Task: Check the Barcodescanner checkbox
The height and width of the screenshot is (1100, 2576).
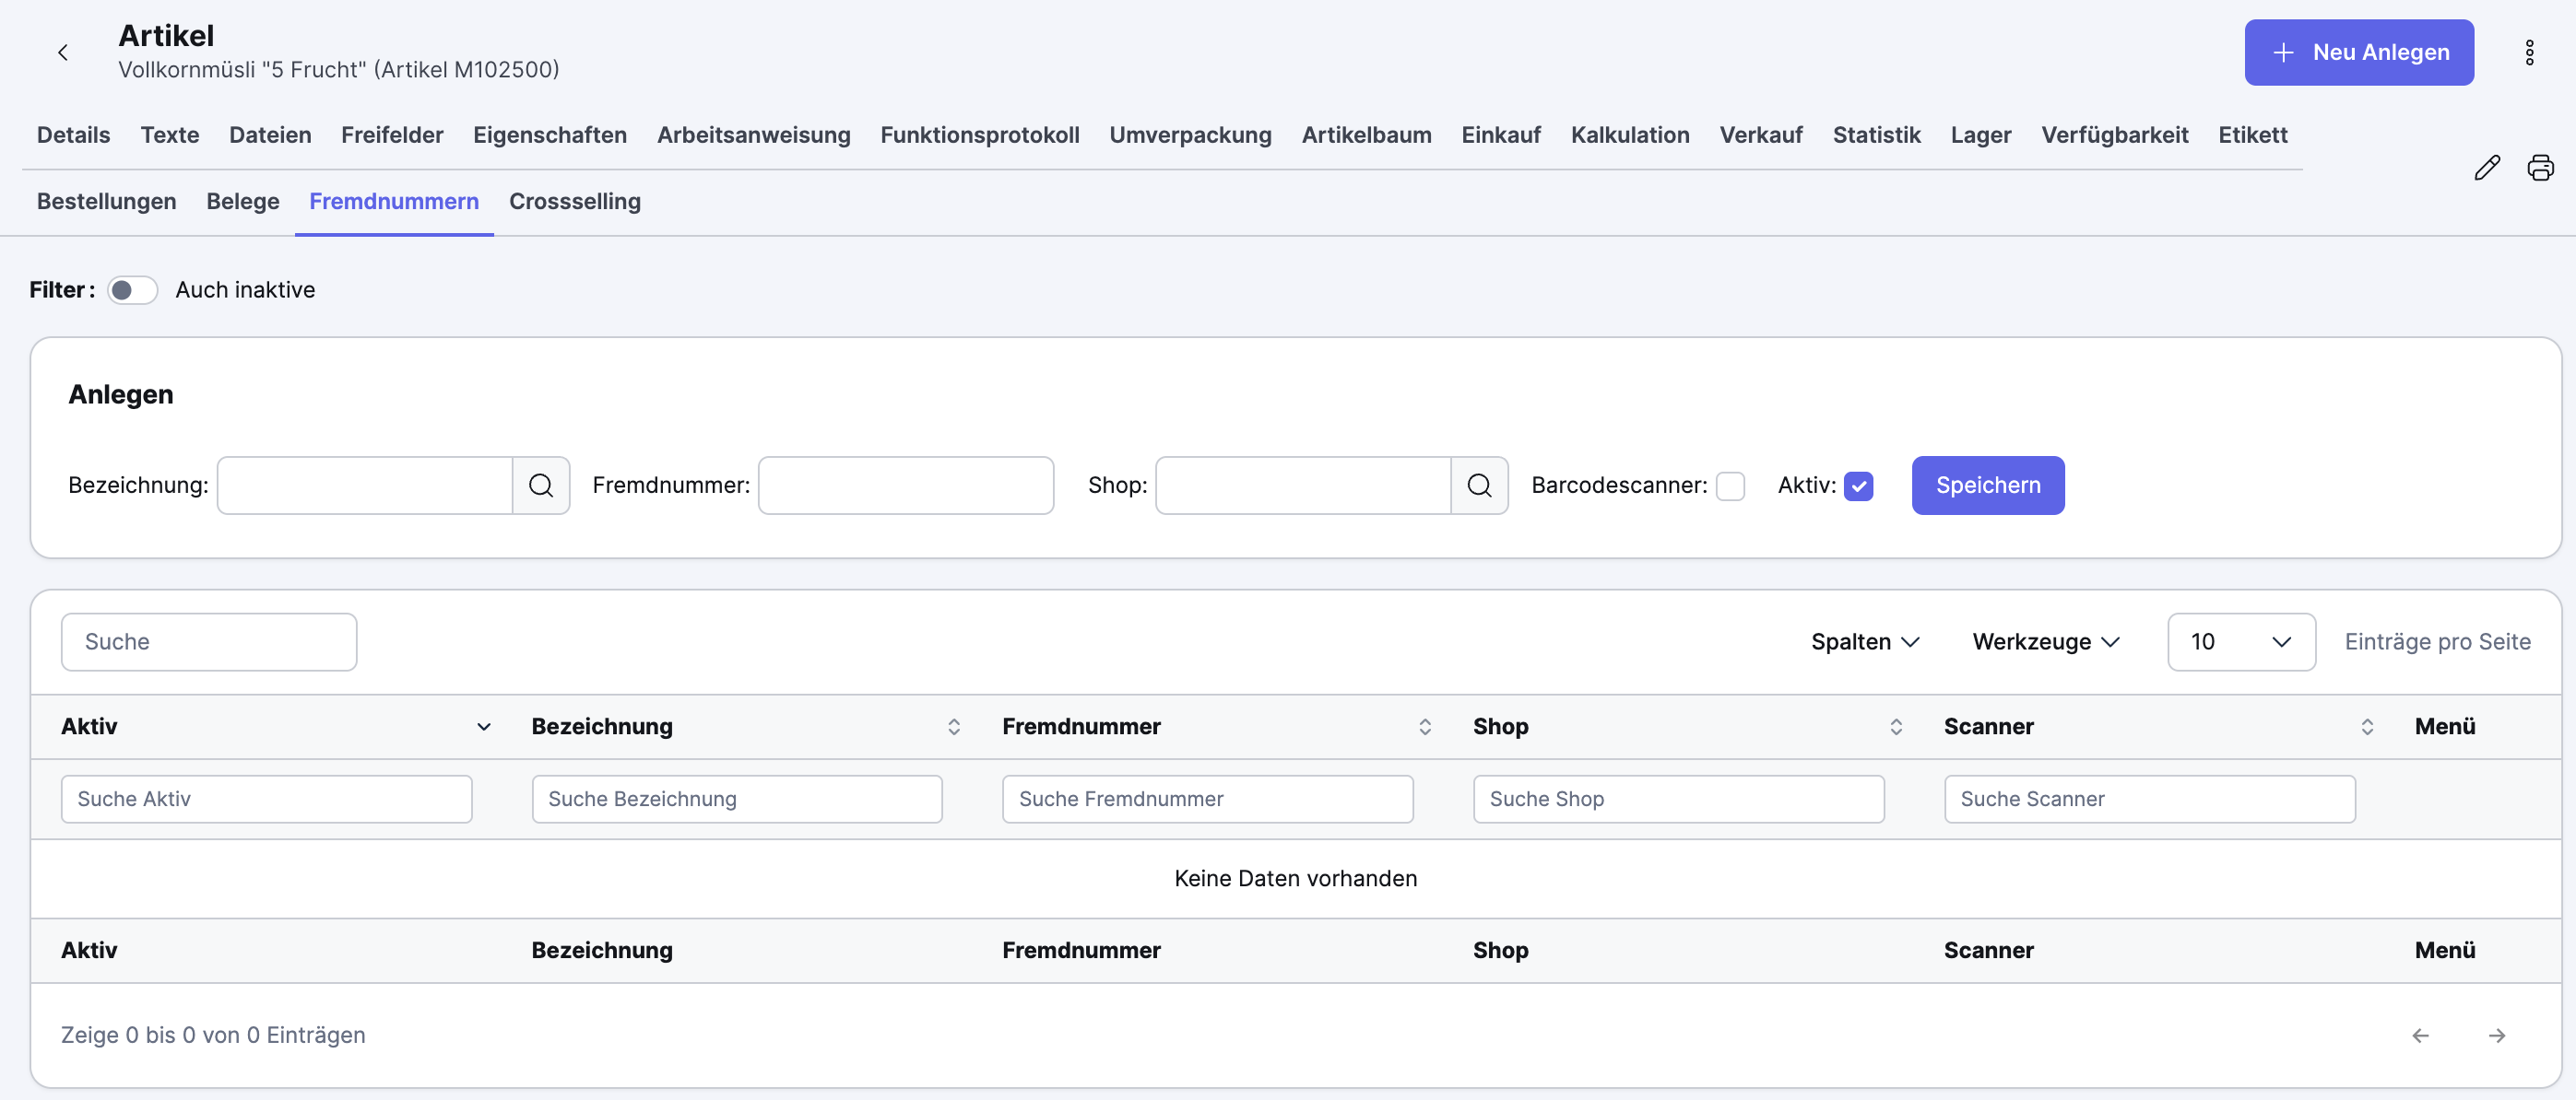Action: [x=1730, y=486]
